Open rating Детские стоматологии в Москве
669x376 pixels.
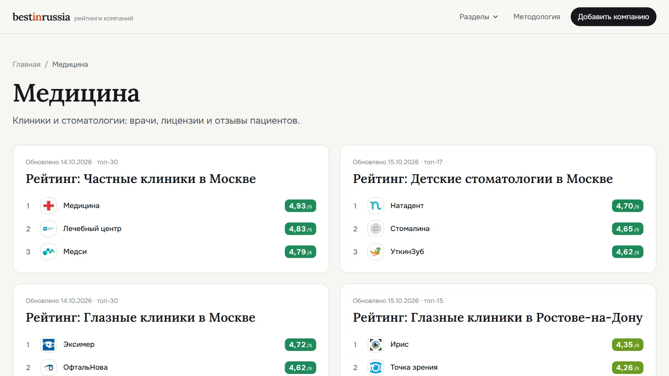483,179
